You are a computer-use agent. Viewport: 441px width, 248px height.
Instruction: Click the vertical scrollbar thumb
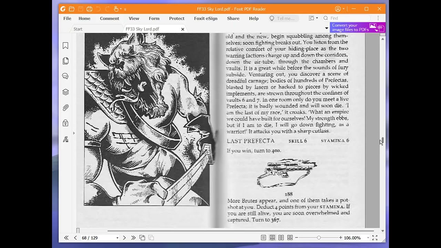point(382,141)
